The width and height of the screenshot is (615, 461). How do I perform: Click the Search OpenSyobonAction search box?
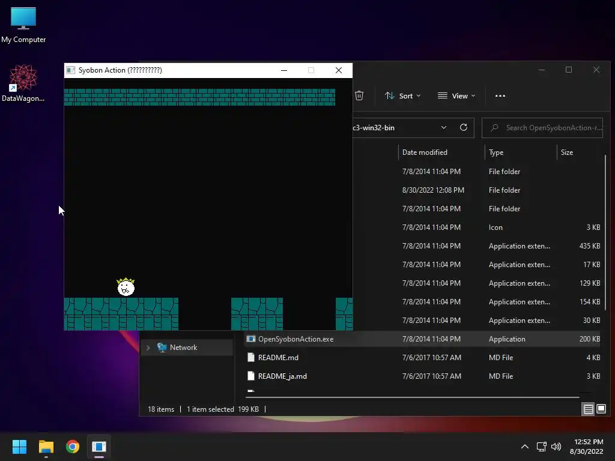[542, 128]
